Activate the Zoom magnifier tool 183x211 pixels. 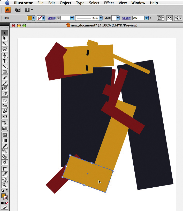click(4, 185)
